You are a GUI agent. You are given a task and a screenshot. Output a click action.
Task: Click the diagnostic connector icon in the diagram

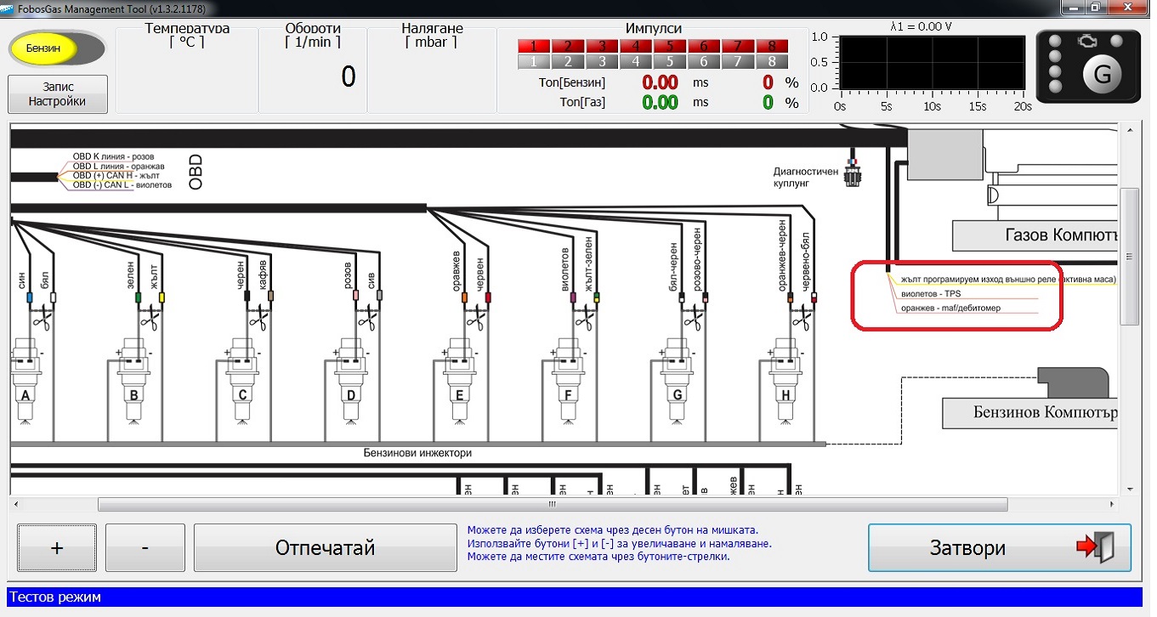pyautogui.click(x=854, y=169)
